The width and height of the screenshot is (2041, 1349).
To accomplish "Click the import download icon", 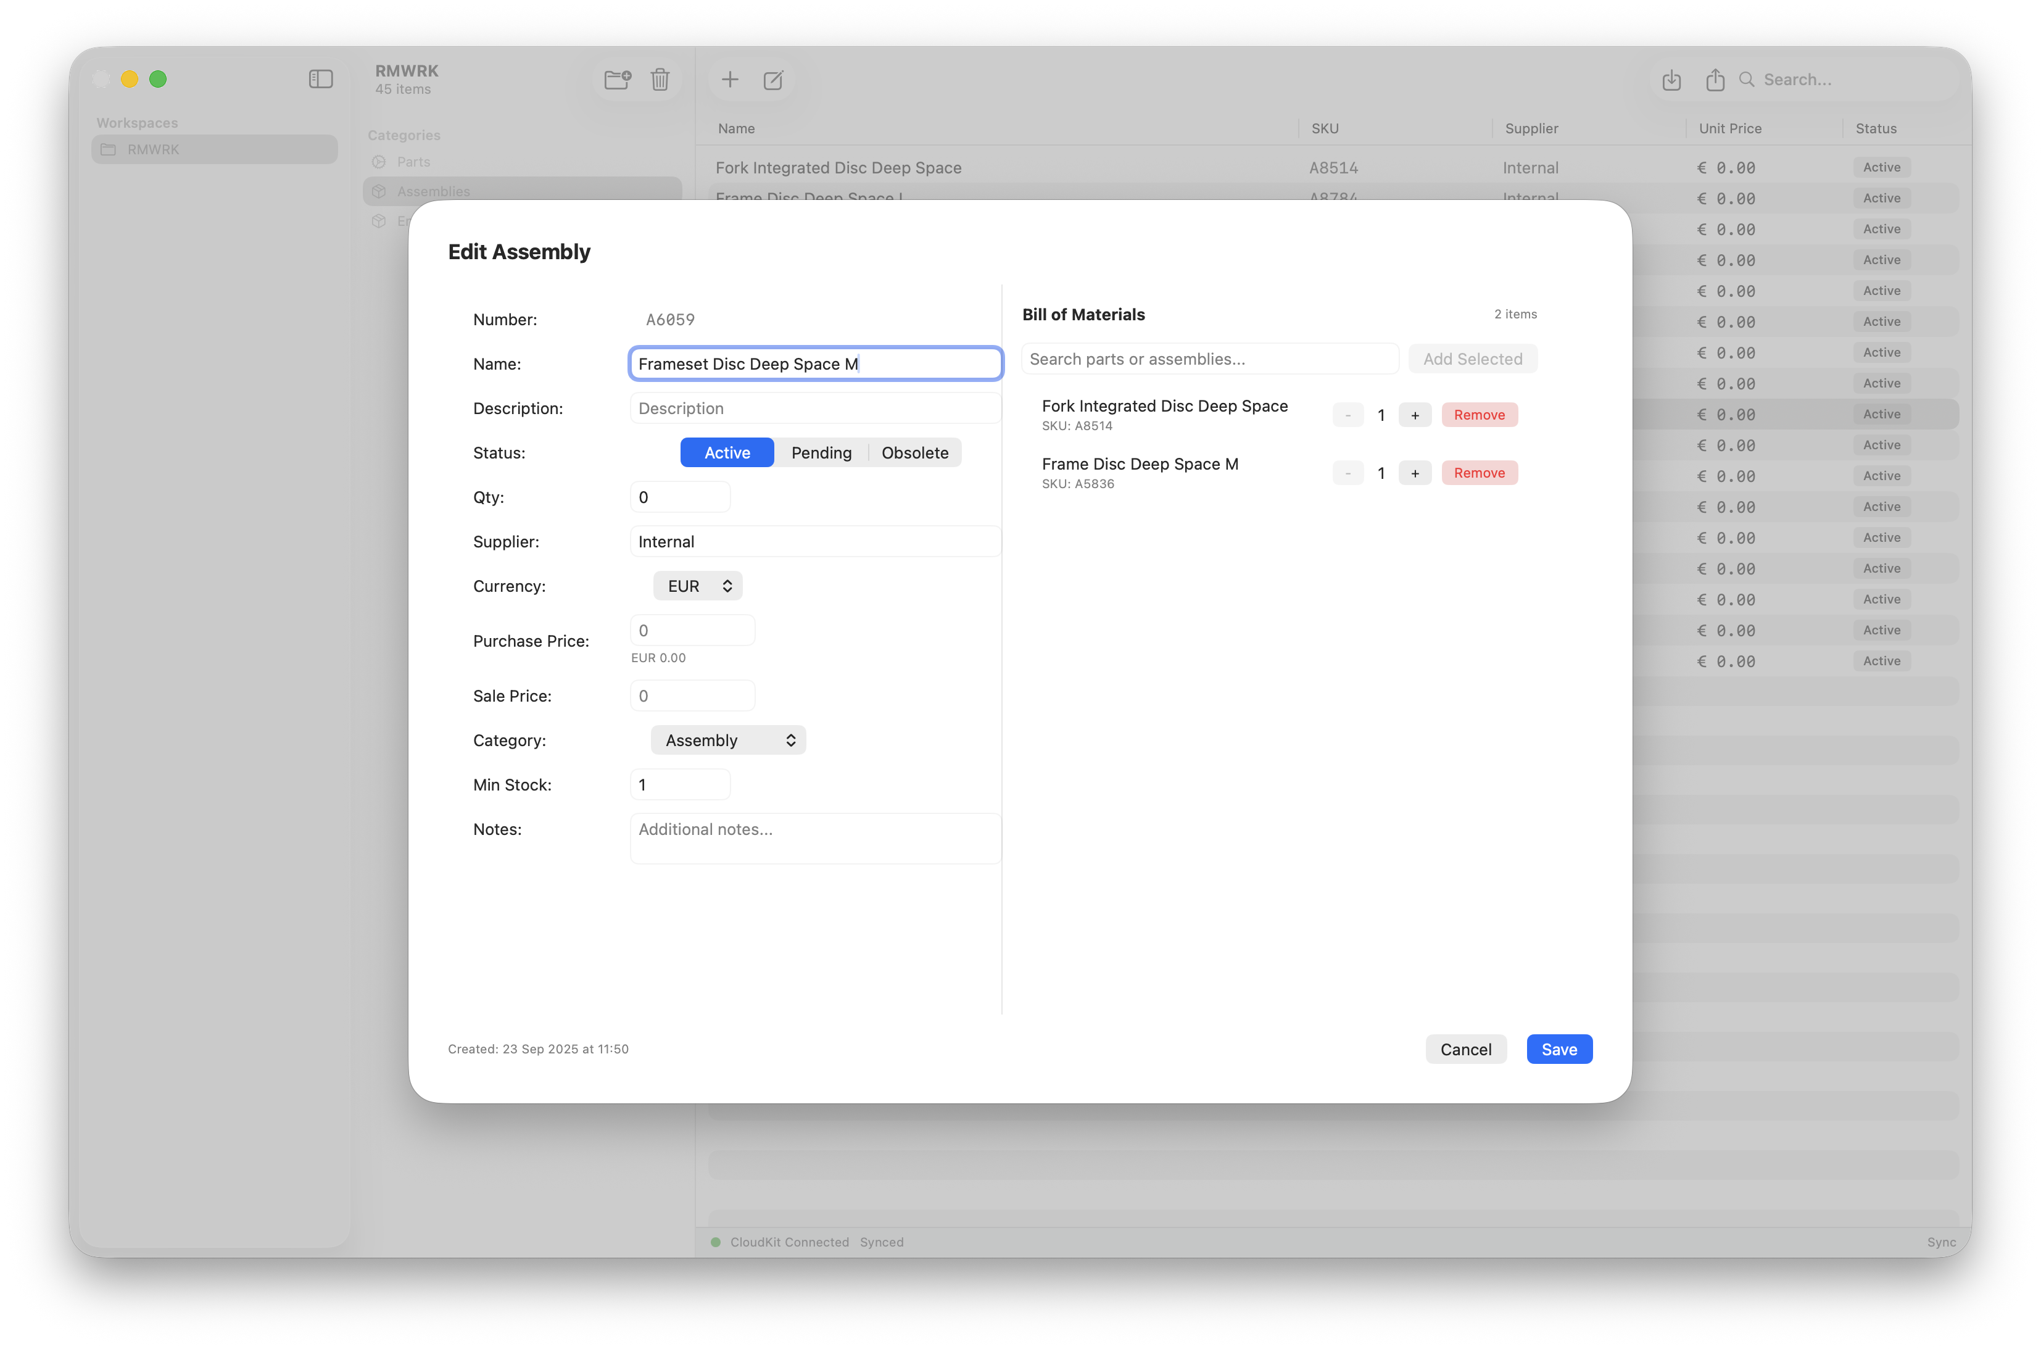I will (x=1671, y=80).
